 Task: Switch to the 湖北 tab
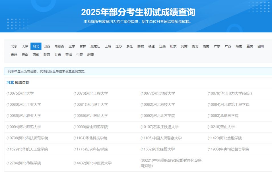[195, 46]
